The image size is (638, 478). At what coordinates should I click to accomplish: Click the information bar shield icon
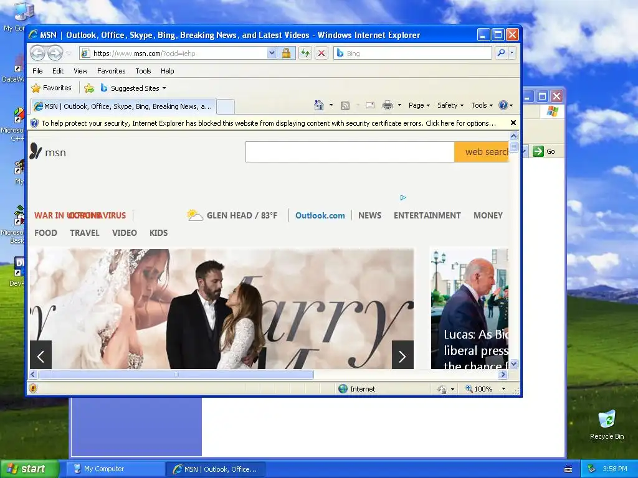34,123
